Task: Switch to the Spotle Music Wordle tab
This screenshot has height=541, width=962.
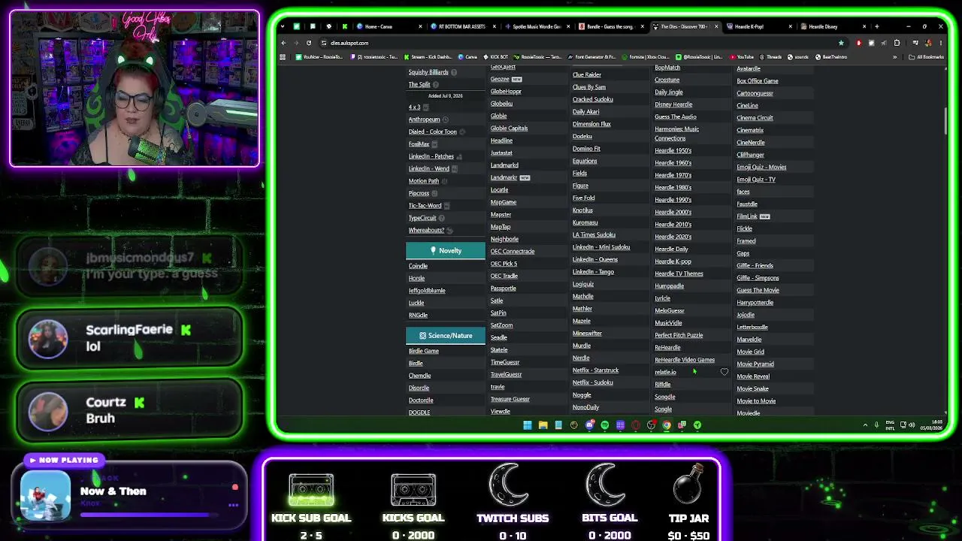Action: click(x=537, y=26)
